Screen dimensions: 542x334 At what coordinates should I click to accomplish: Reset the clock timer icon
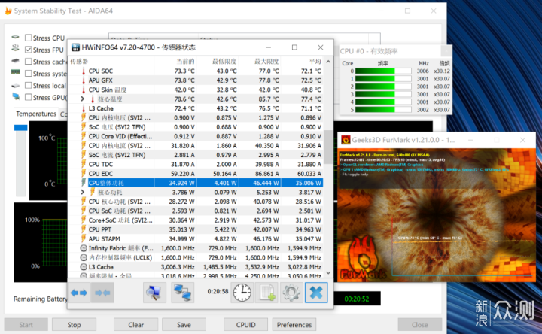(242, 293)
